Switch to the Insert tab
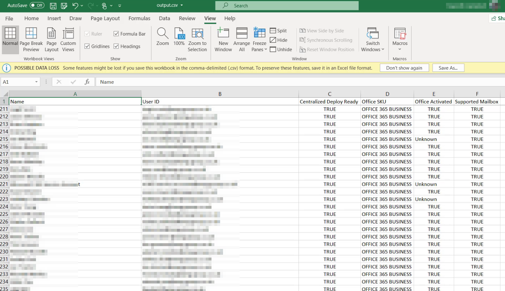 pyautogui.click(x=54, y=18)
